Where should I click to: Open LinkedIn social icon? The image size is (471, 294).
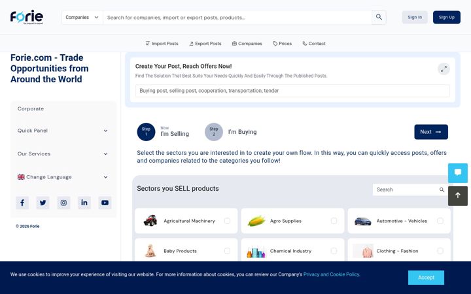pos(84,203)
